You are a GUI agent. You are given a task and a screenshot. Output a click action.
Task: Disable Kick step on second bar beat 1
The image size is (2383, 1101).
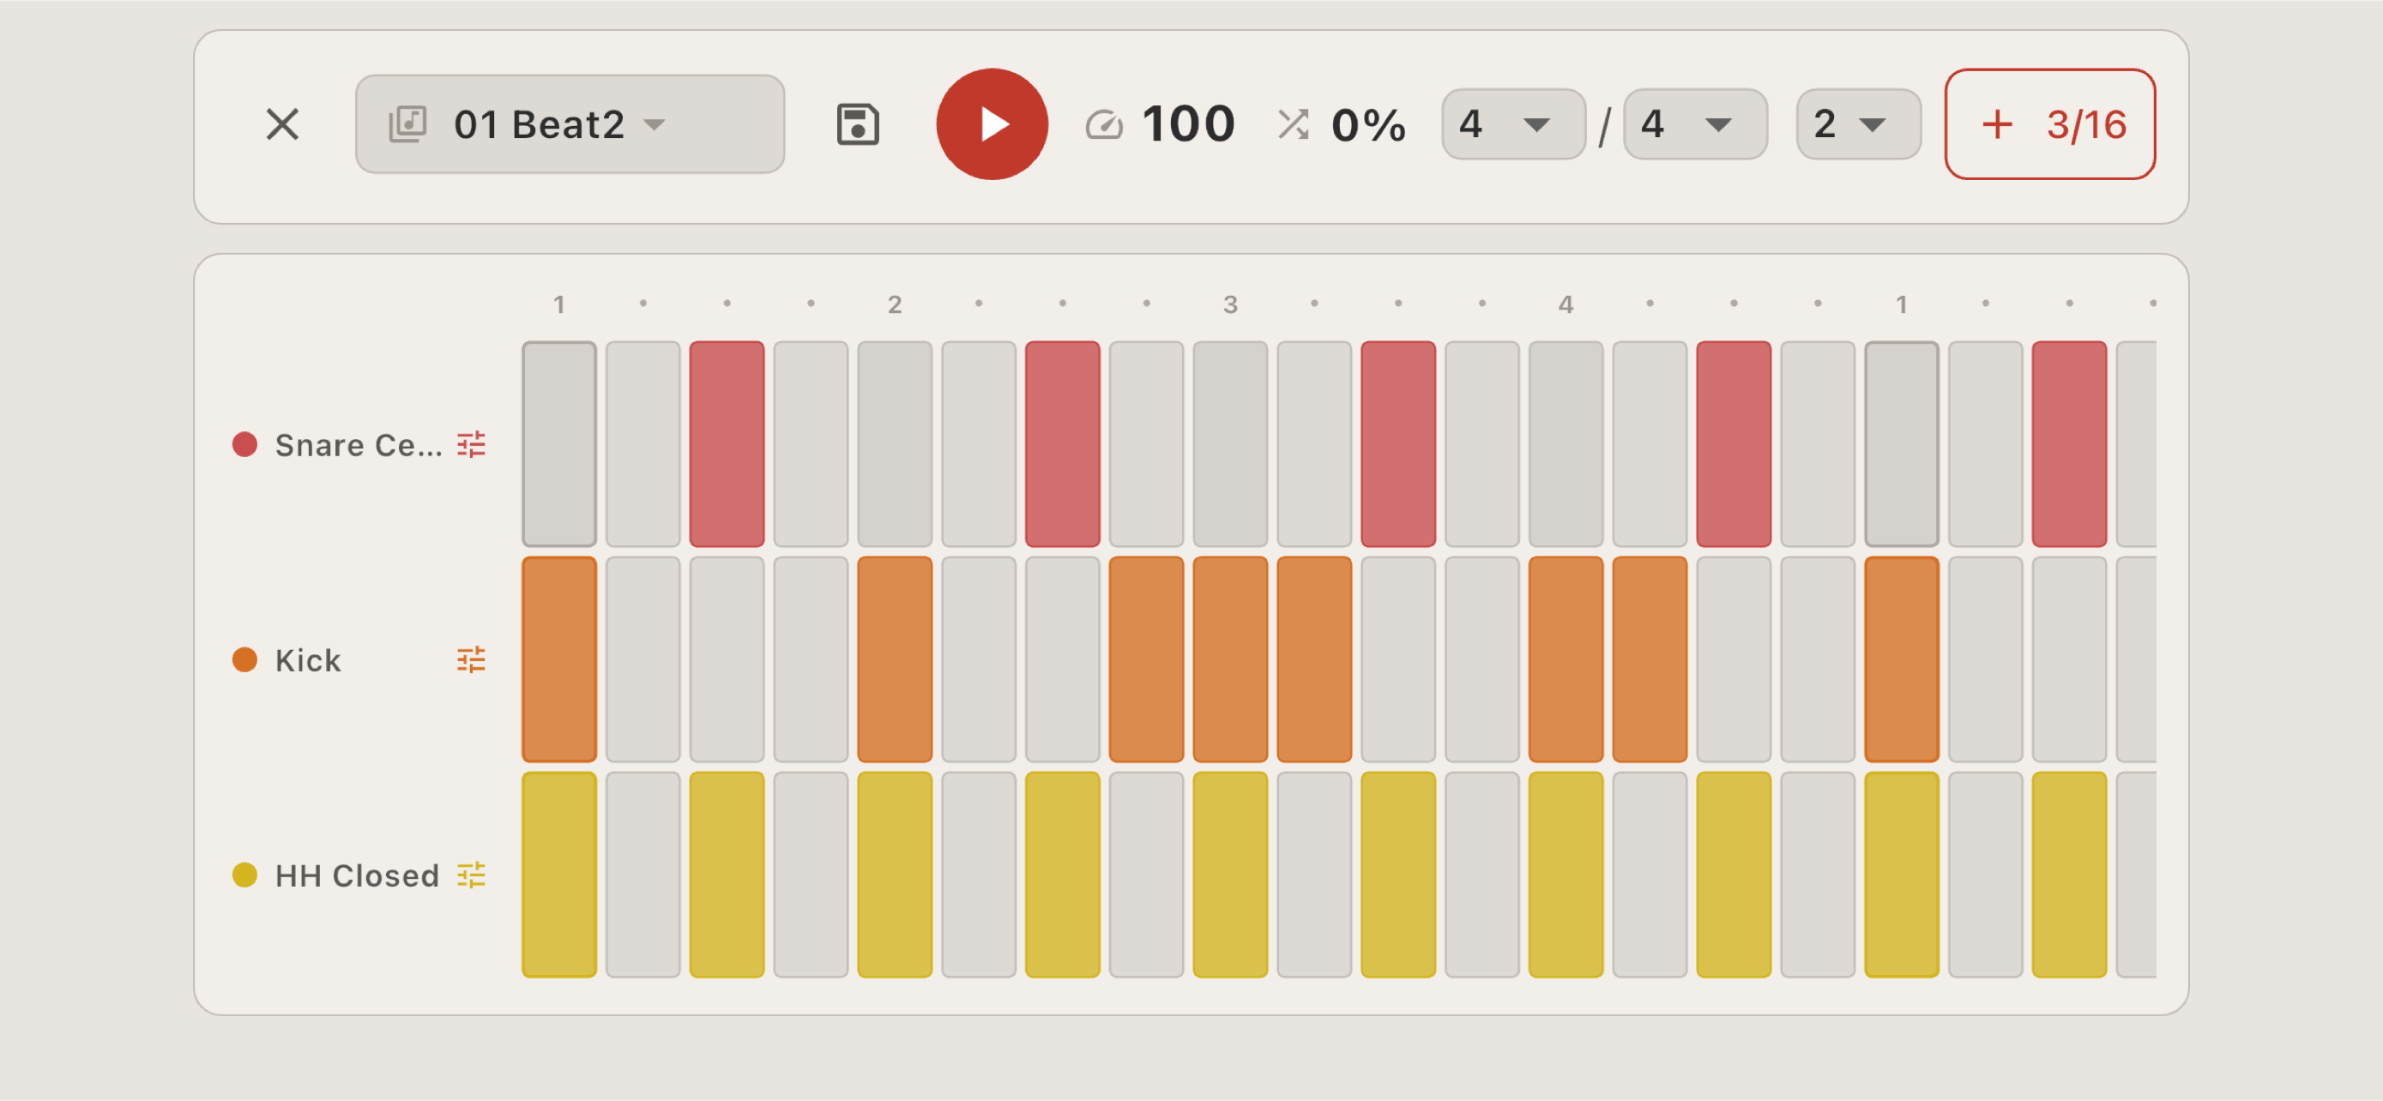(x=1901, y=659)
